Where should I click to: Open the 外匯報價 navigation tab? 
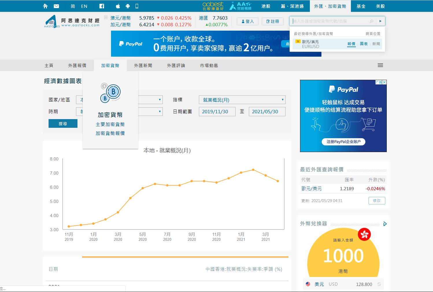point(77,66)
